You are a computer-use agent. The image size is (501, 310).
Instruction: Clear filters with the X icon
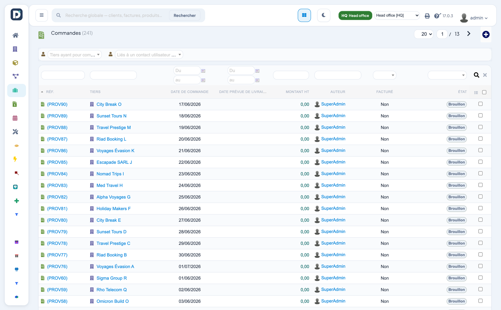coord(485,75)
